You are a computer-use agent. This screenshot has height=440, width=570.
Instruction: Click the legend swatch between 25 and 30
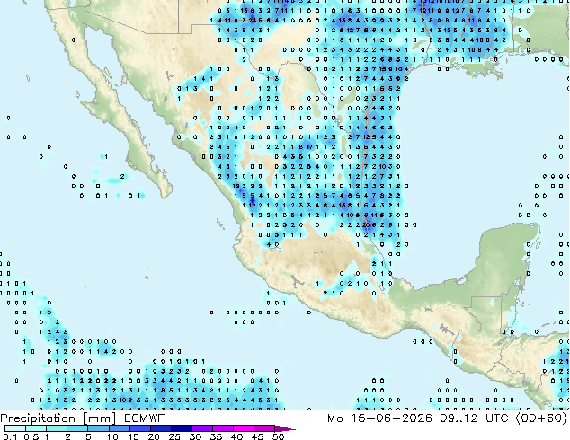coord(181,428)
